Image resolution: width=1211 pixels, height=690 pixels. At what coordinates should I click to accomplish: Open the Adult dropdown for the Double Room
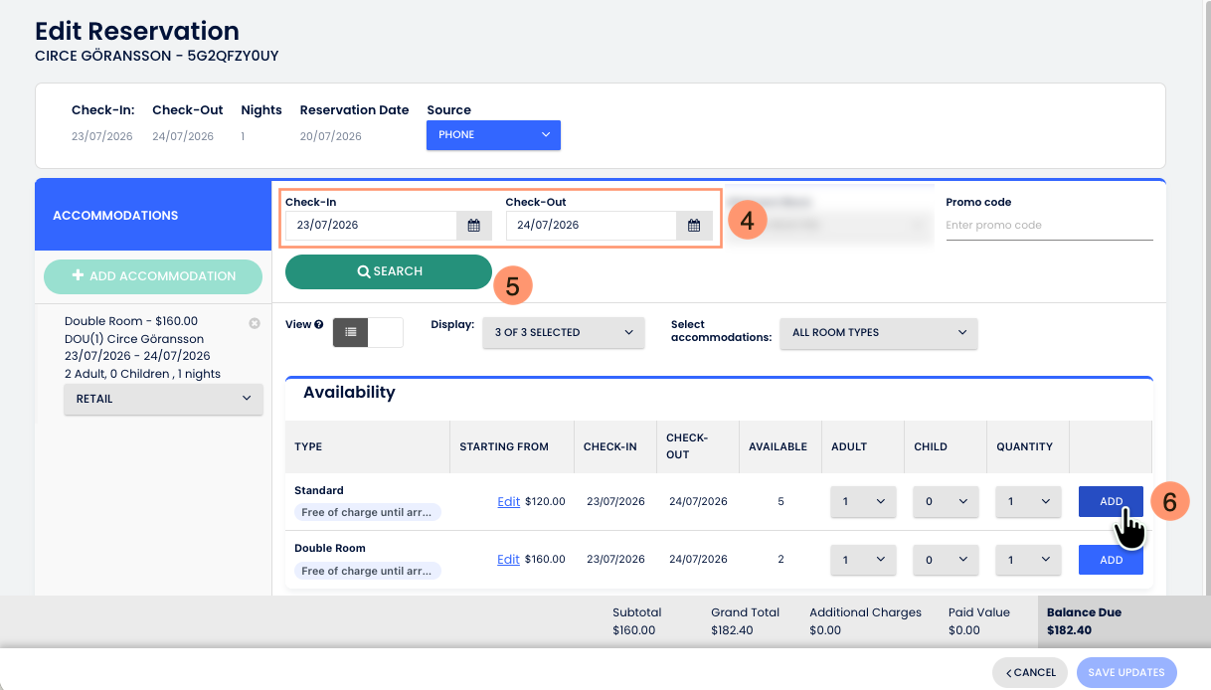tap(864, 560)
